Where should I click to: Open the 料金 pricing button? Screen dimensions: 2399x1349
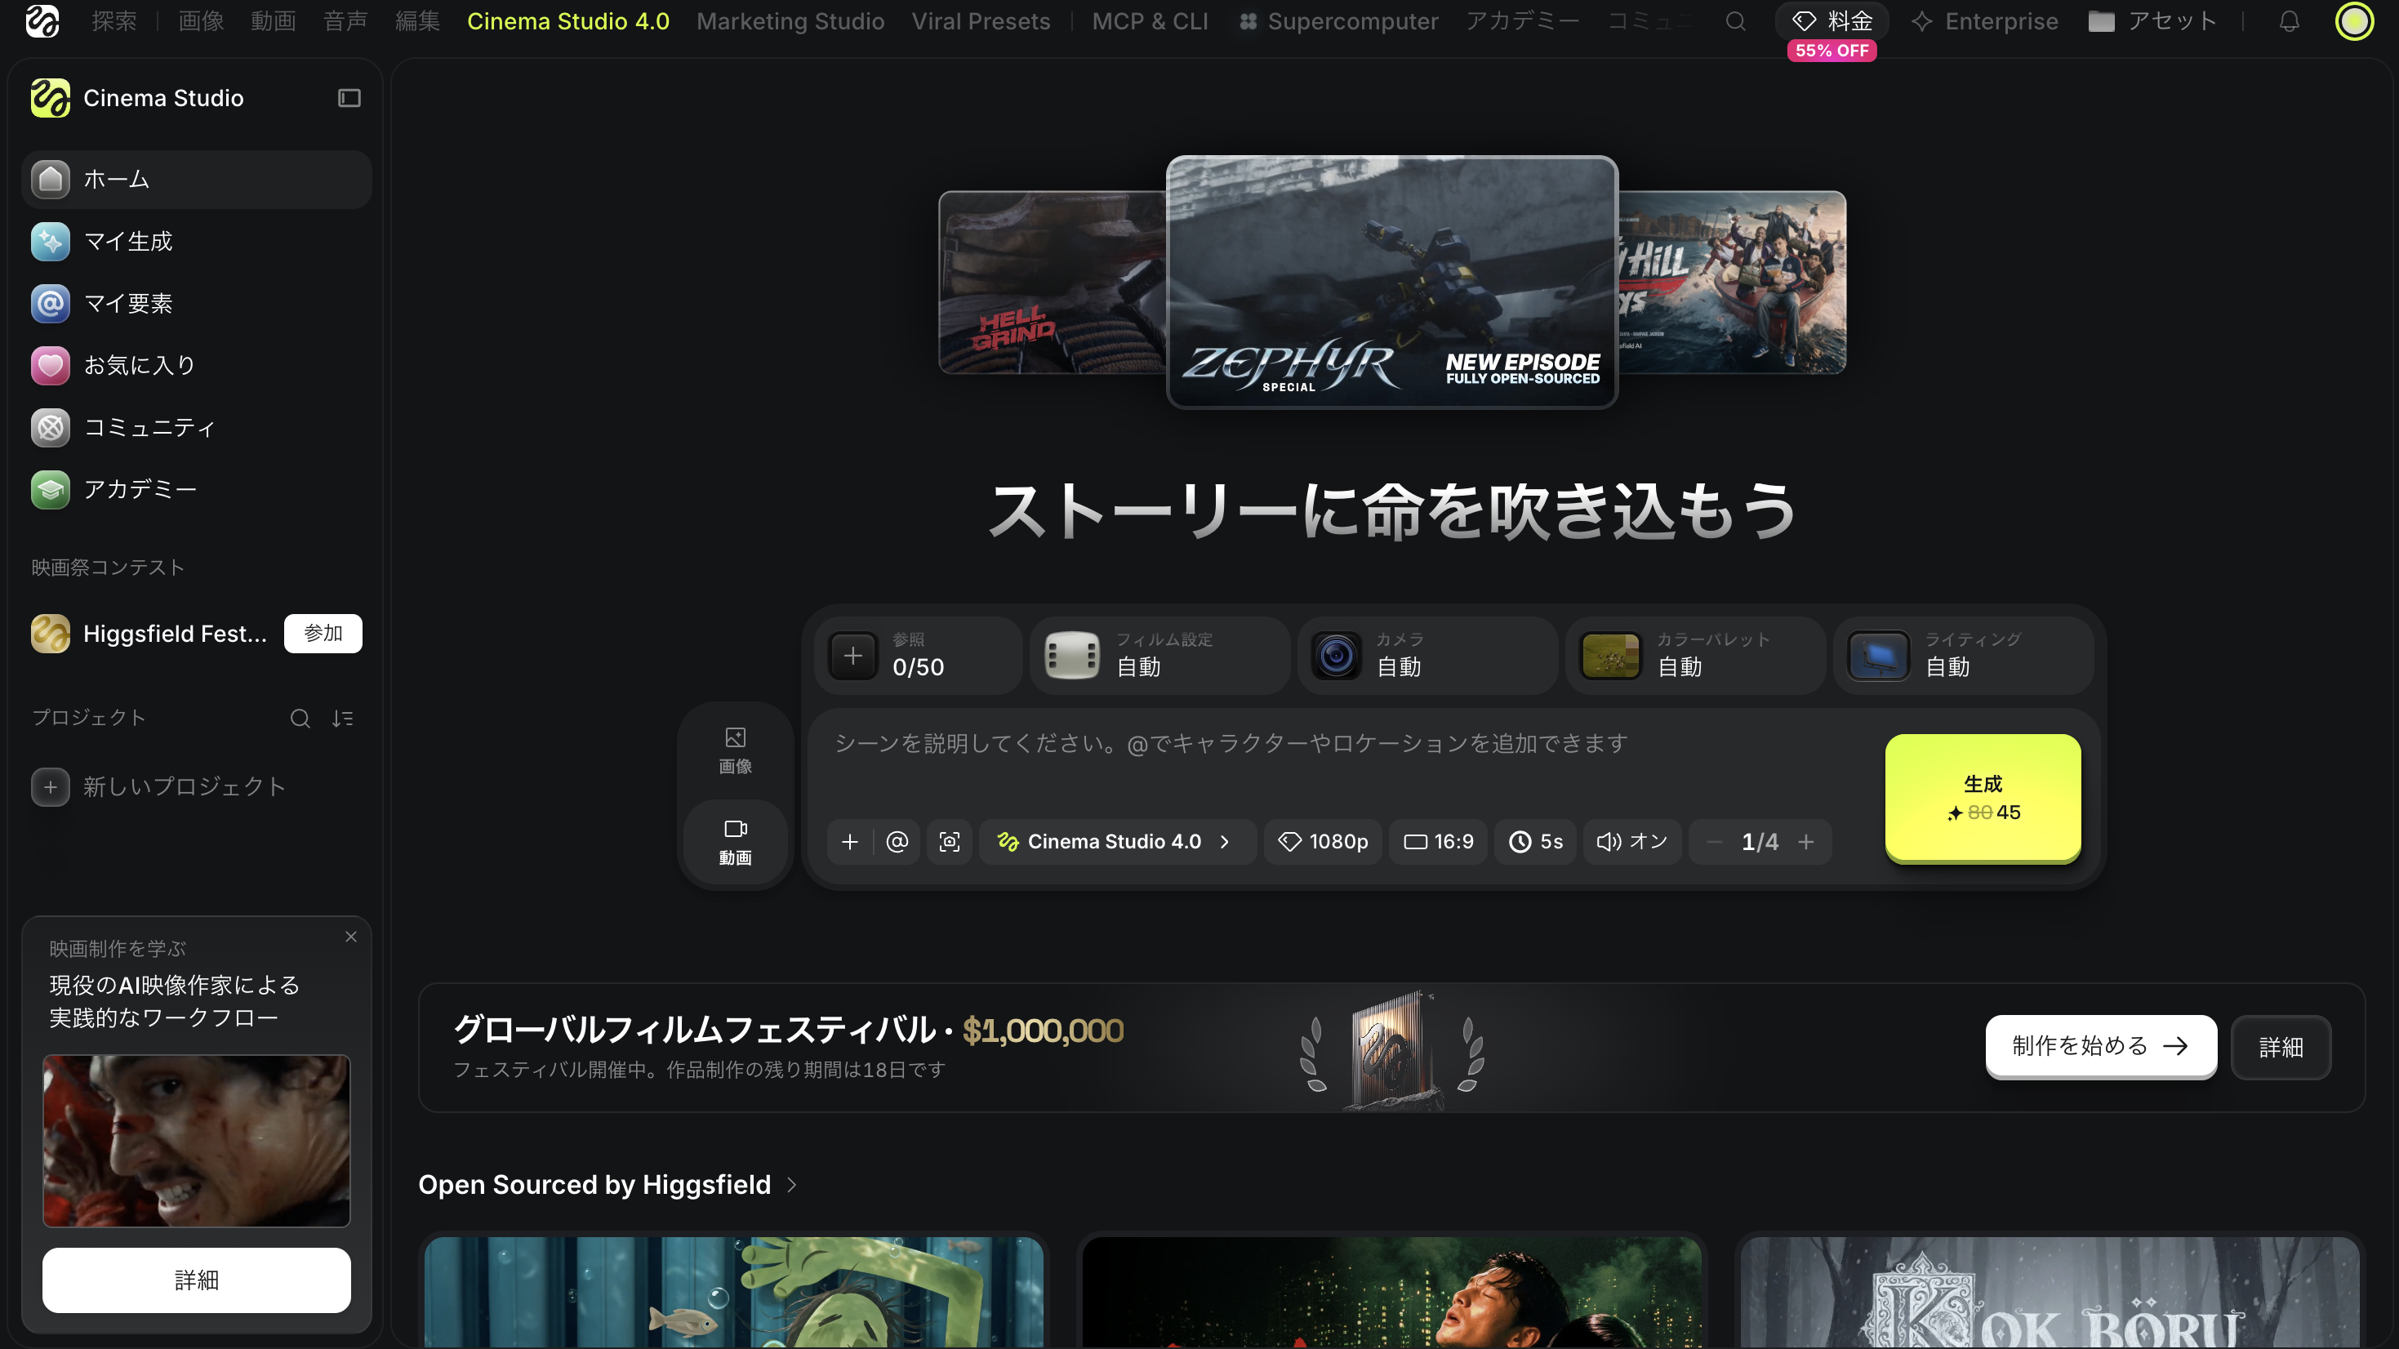(x=1832, y=20)
